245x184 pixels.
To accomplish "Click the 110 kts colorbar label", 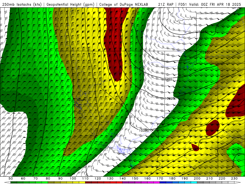I will pyautogui.click(x=85, y=178).
